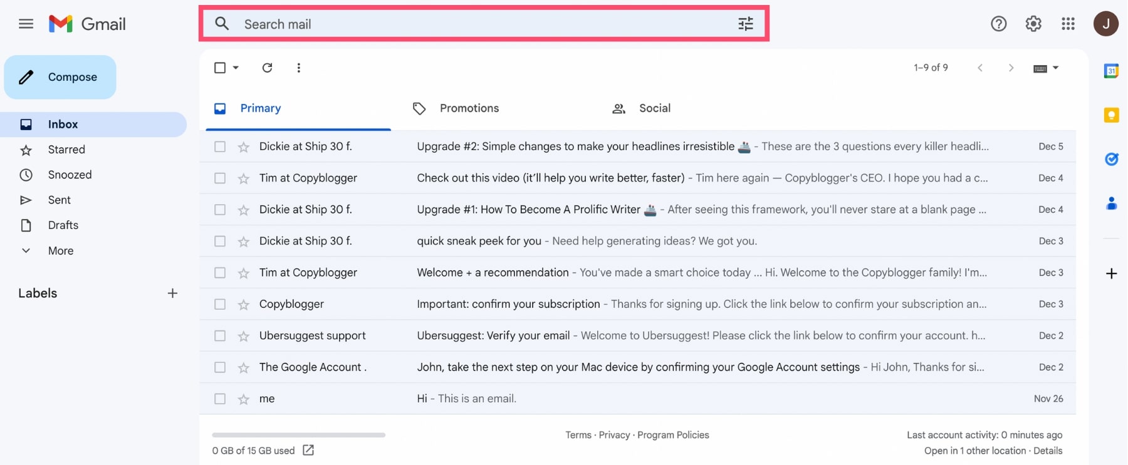The image size is (1128, 465).
Task: Open the More options three-dot menu
Action: pyautogui.click(x=298, y=68)
